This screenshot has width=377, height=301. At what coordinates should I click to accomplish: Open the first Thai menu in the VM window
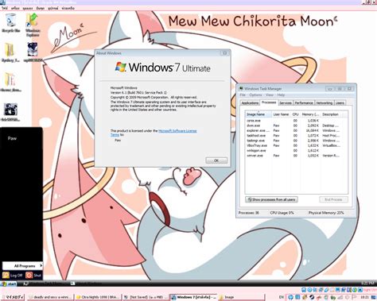coord(5,8)
